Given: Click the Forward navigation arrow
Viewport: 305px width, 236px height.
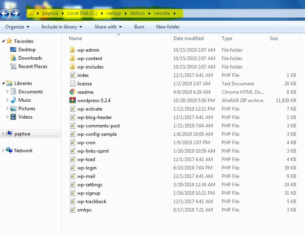Looking at the screenshot, I should (x=15, y=13).
